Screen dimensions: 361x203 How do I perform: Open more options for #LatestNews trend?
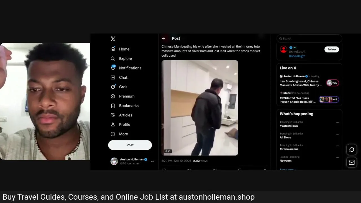pyautogui.click(x=337, y=123)
